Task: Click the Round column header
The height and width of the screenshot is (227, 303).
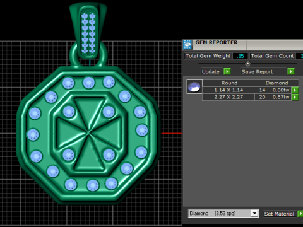Action: 229,83
